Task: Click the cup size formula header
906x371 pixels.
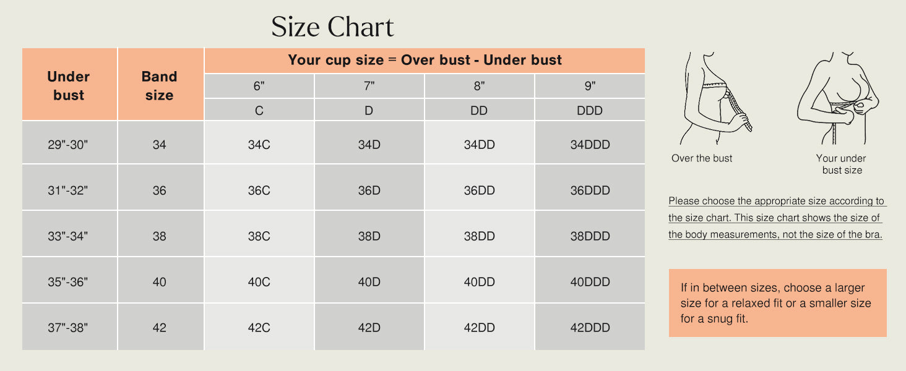Action: 425,60
